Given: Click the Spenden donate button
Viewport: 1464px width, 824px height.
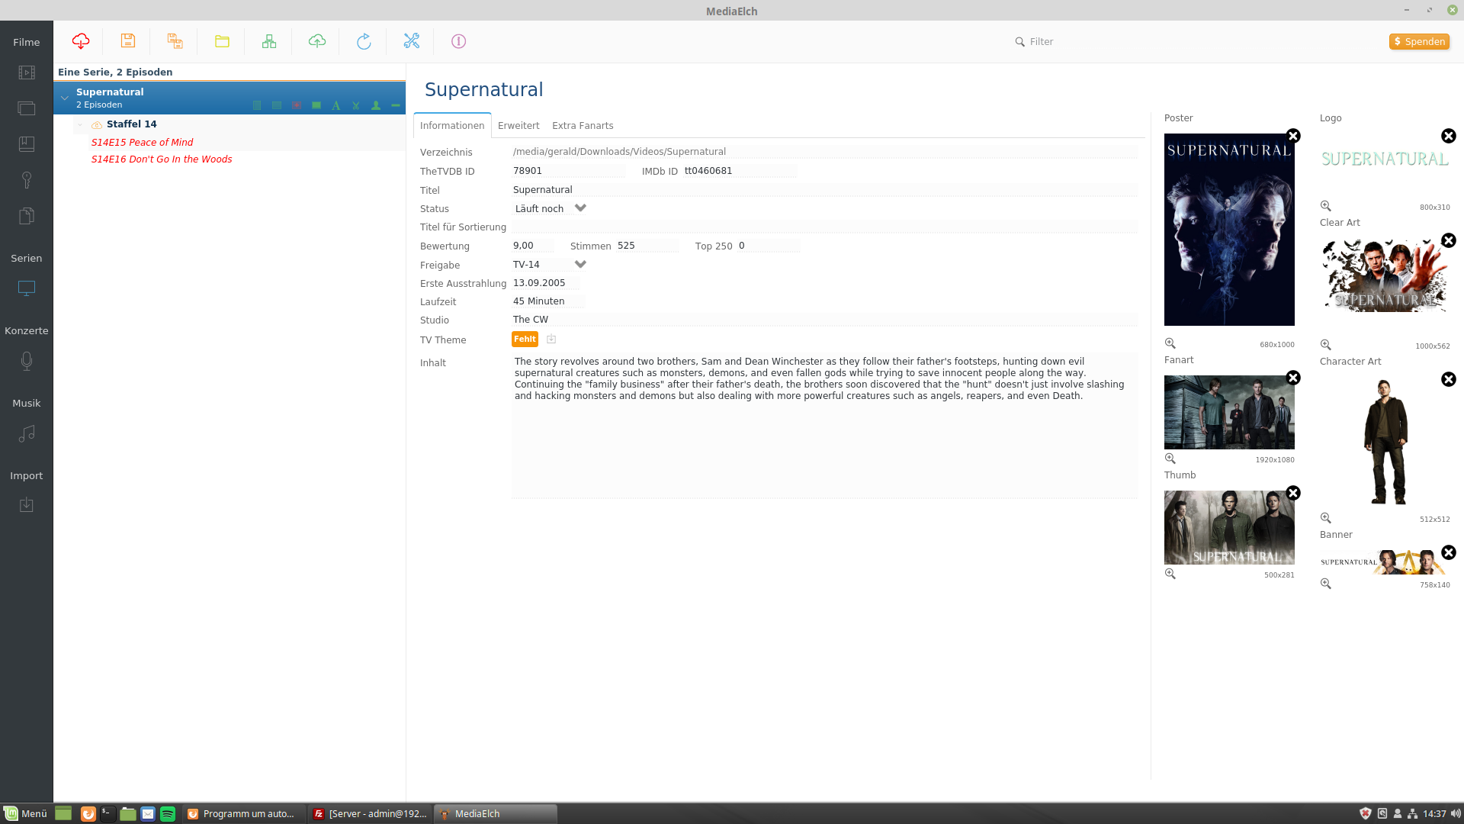Looking at the screenshot, I should [1419, 41].
